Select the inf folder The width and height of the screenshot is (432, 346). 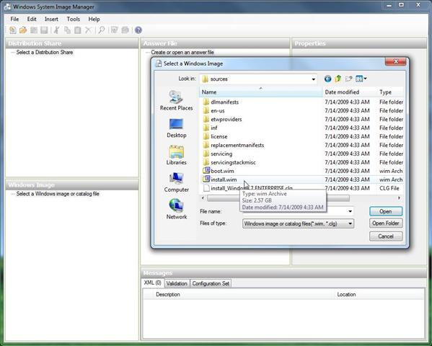210,128
